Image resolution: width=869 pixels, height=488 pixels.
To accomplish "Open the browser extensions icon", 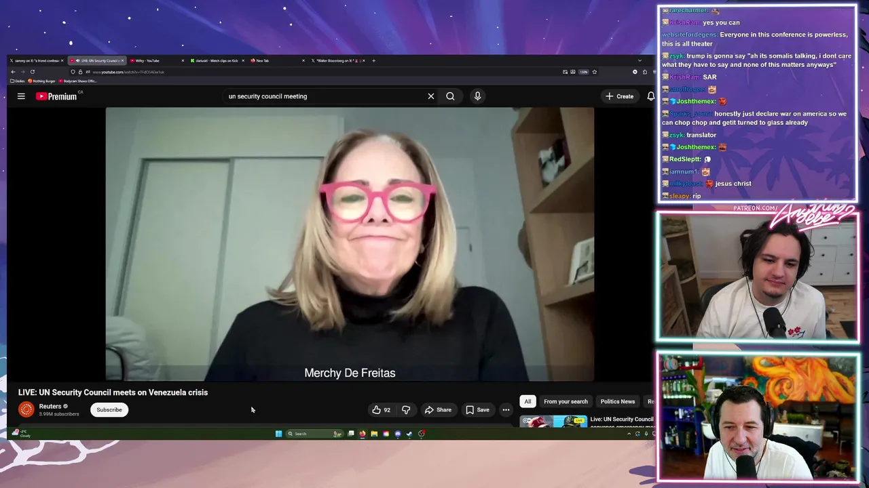I will tap(645, 72).
